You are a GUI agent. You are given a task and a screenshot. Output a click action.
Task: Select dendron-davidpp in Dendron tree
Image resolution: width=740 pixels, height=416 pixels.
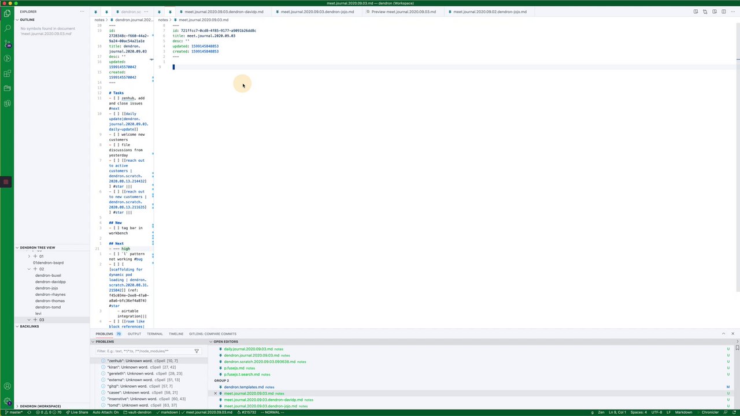point(50,282)
